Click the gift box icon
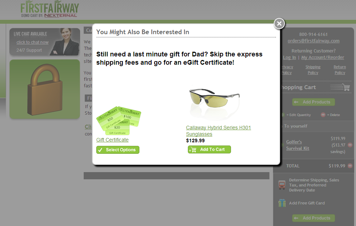 pos(282,203)
